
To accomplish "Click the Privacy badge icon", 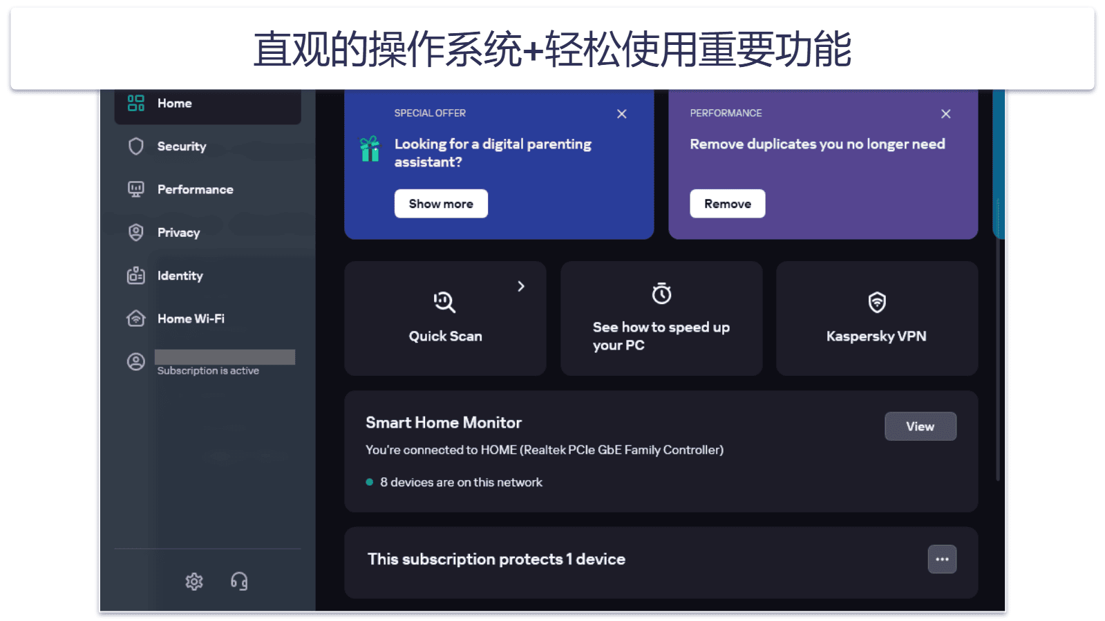I will [x=136, y=233].
